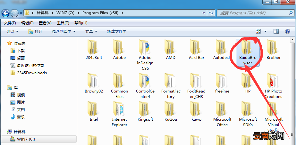The image size is (296, 145).
Task: Open the address bar history dropdown
Action: tap(204, 13)
